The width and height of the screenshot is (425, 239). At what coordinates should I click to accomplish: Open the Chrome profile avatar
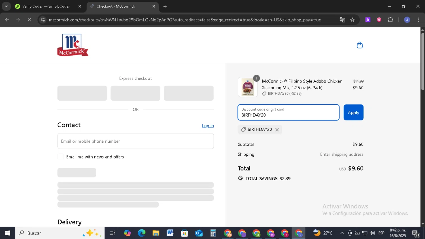pos(407,20)
